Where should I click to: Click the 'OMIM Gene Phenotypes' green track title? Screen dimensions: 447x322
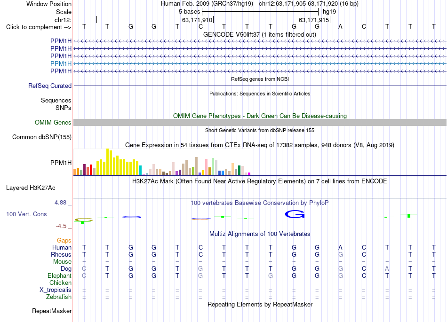coord(260,116)
